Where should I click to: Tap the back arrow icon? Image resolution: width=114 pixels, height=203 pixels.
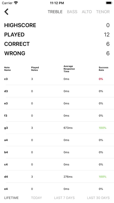(6, 12)
